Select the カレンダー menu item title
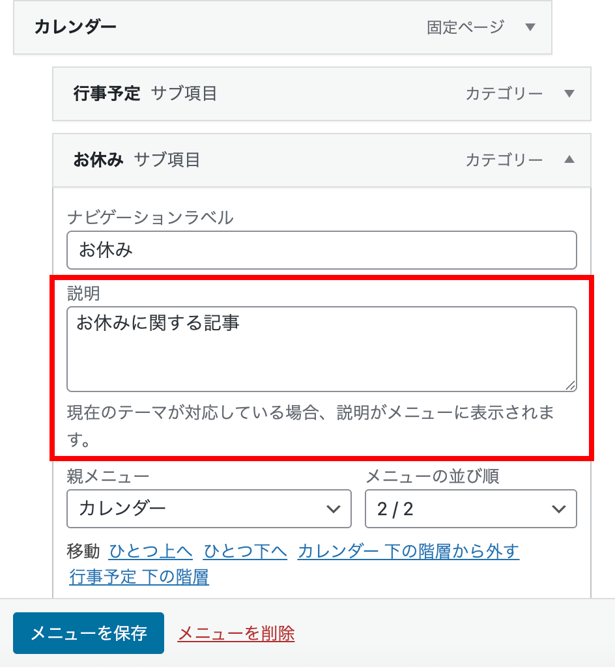615x667 pixels. [76, 27]
